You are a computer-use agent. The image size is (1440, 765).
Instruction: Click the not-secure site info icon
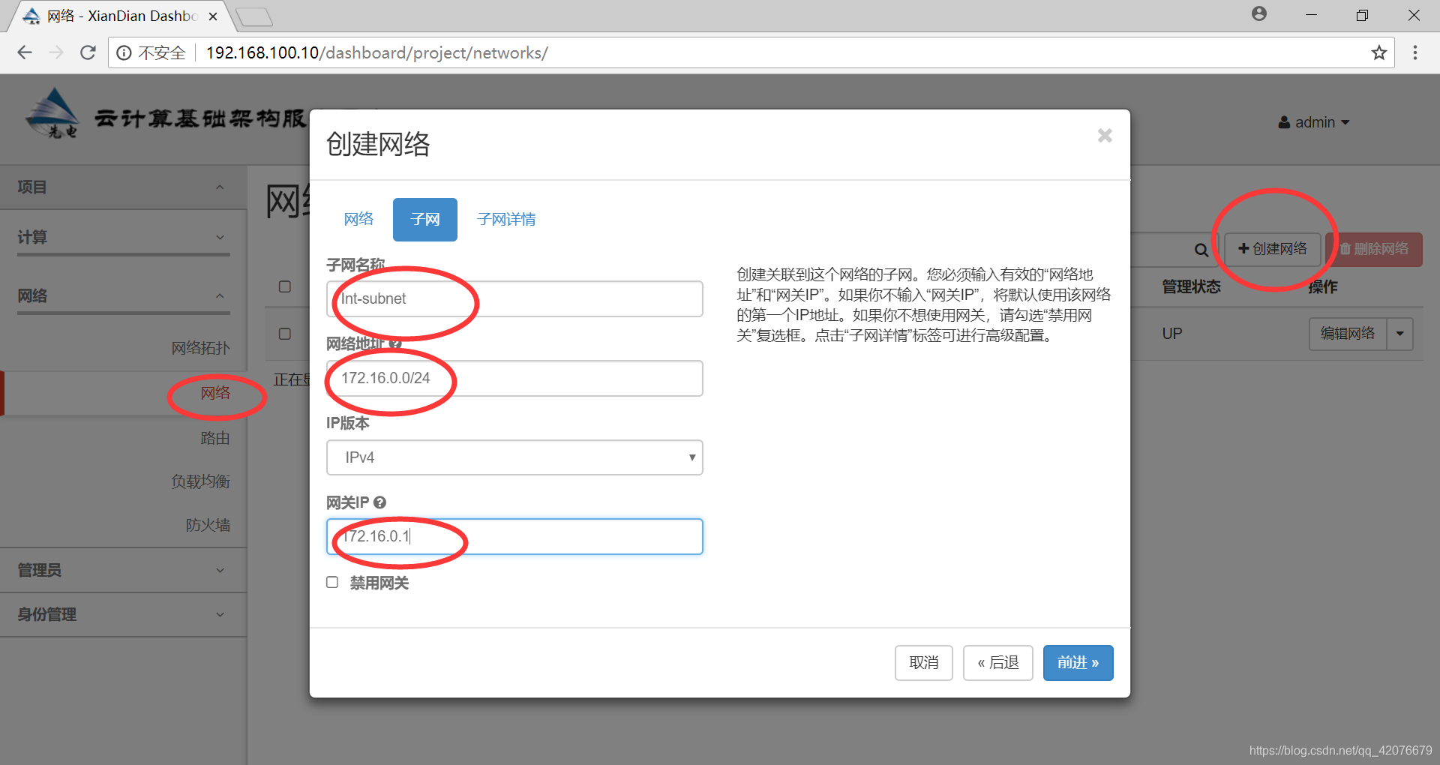click(124, 52)
